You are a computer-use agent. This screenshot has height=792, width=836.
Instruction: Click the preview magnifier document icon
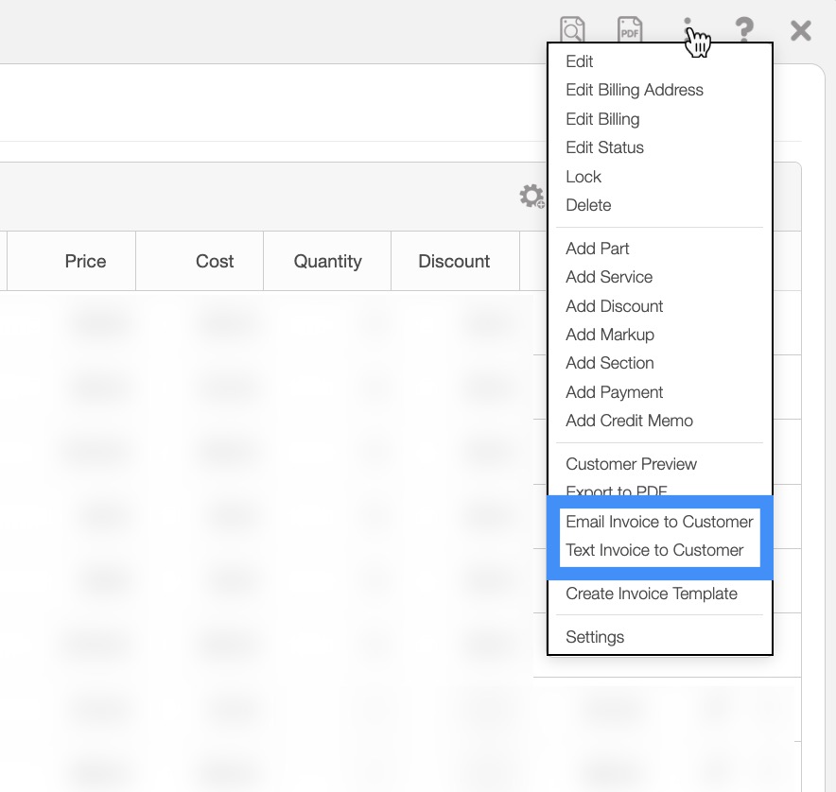[572, 29]
